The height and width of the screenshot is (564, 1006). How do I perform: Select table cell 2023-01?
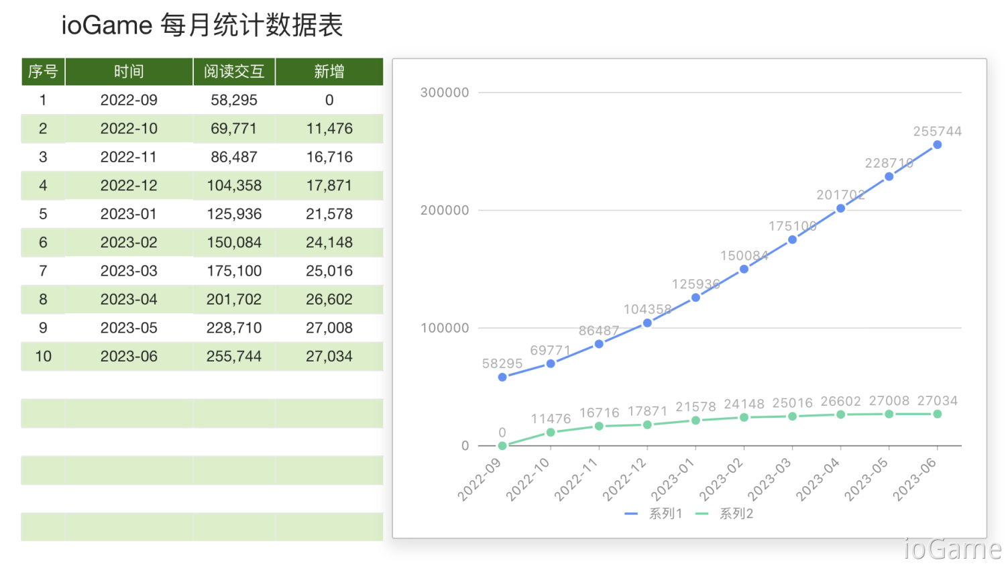[129, 214]
